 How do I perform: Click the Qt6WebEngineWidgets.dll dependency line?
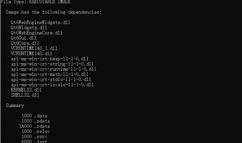point(41,23)
